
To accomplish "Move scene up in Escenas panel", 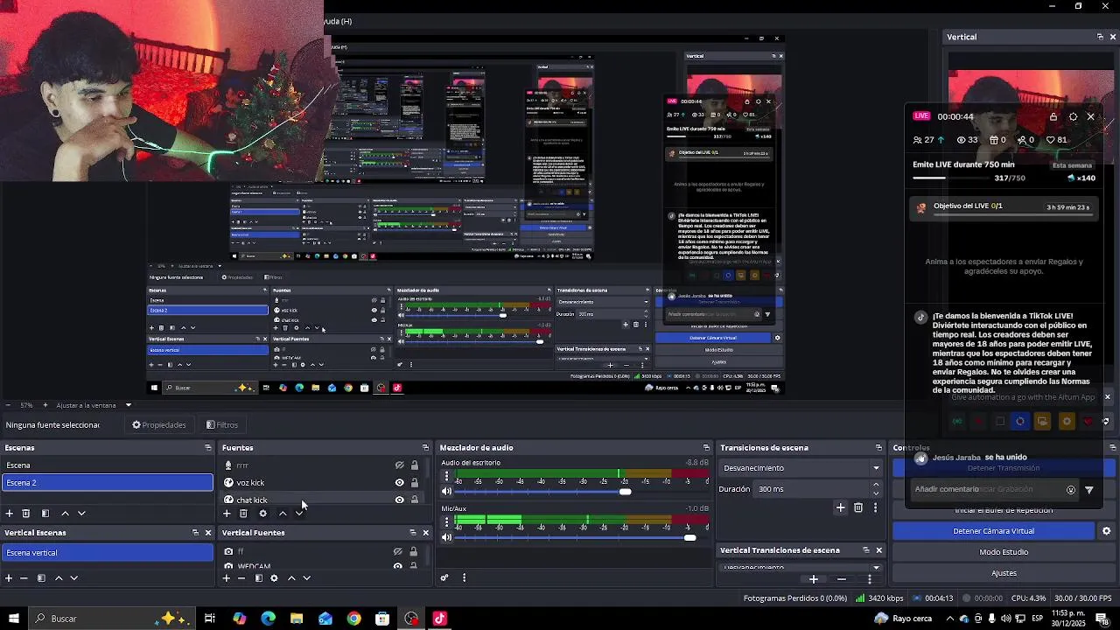I will click(x=65, y=514).
